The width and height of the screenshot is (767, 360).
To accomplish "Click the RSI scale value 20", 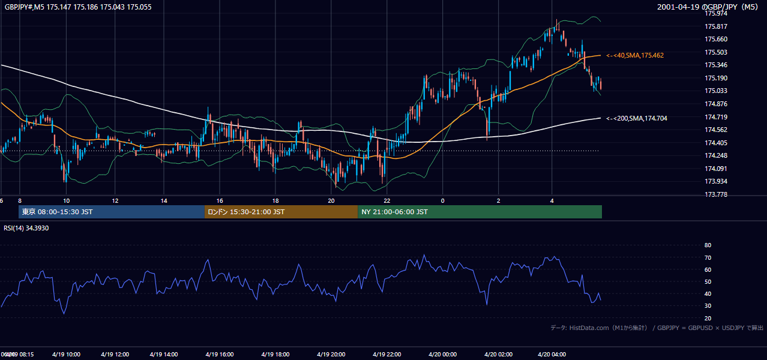I will (x=708, y=318).
